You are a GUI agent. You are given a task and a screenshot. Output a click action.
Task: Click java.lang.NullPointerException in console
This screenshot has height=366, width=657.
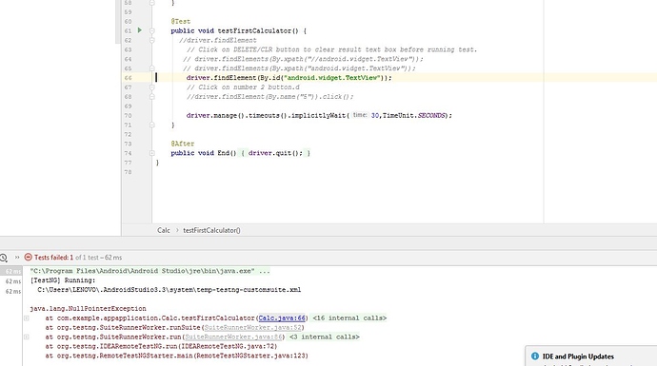88,309
